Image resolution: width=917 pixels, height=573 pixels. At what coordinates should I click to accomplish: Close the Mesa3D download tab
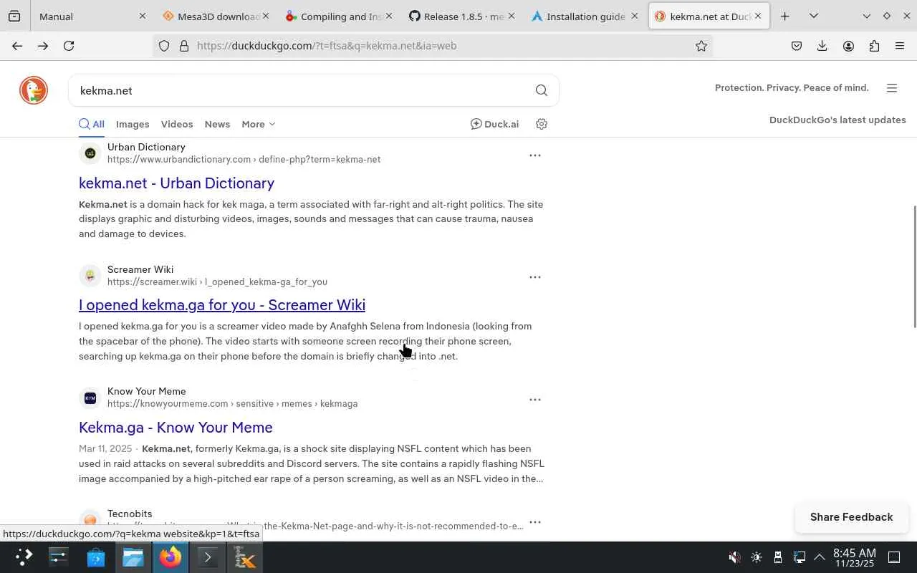pos(267,16)
